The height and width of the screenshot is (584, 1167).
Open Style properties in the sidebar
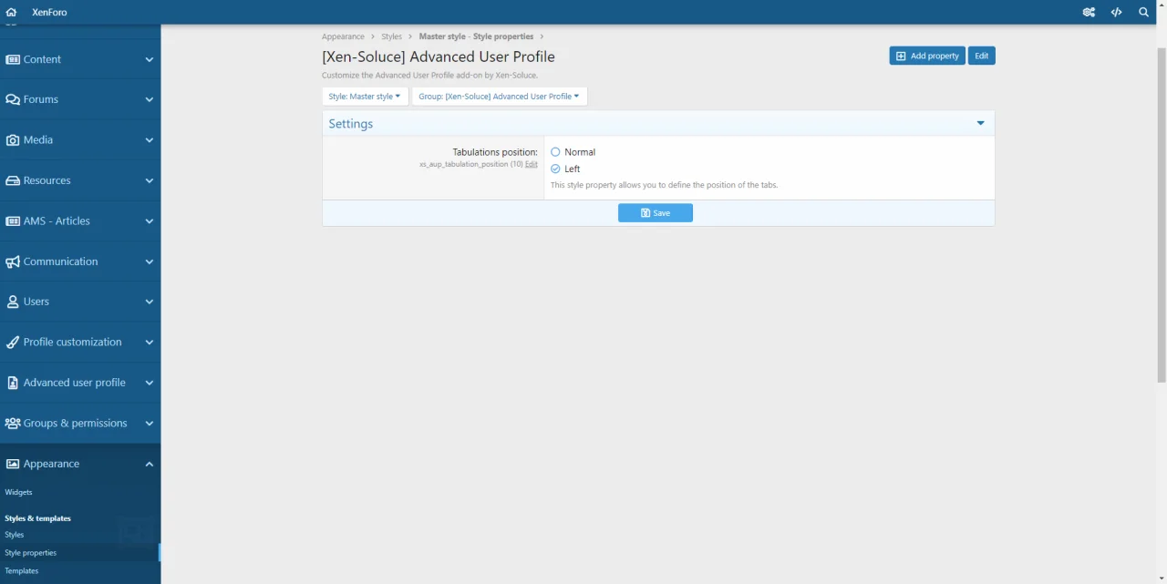[x=31, y=553]
